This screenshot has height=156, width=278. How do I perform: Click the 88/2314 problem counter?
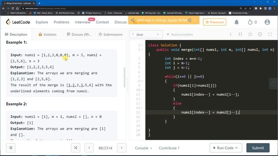105,148
